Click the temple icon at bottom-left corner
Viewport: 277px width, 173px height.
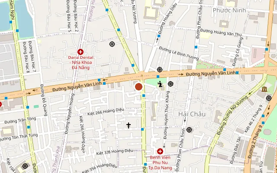coord(25,166)
